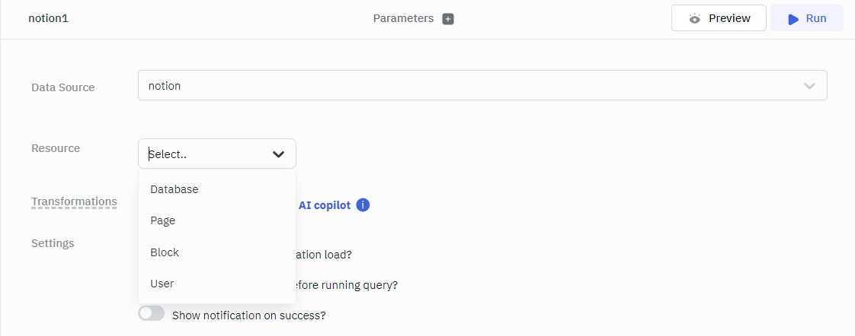
Task: Run the notion1 query
Action: pos(806,18)
